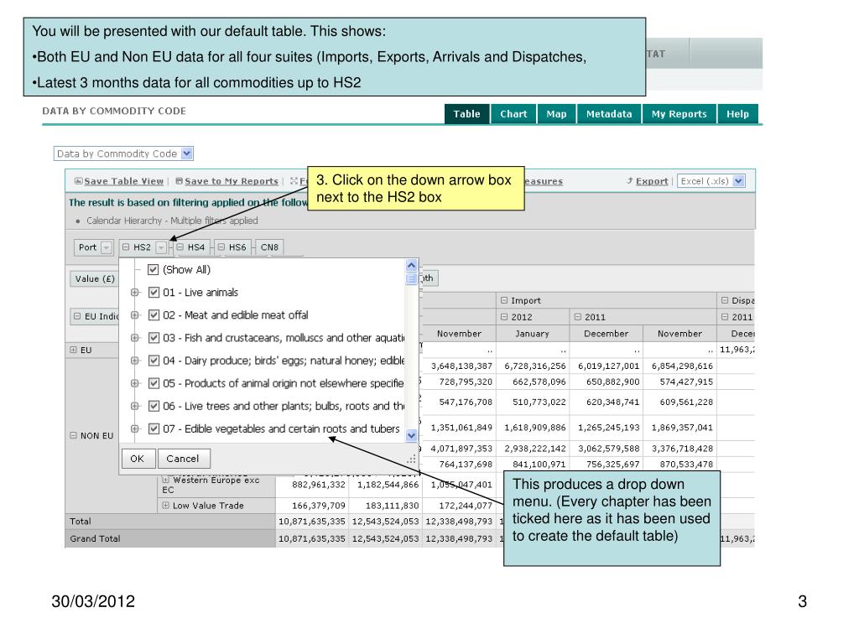859x644 pixels.
Task: Toggle the (Show All) checkbox
Action: [154, 270]
